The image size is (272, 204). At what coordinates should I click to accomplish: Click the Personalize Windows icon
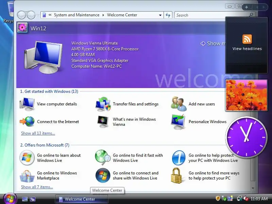pos(178,122)
